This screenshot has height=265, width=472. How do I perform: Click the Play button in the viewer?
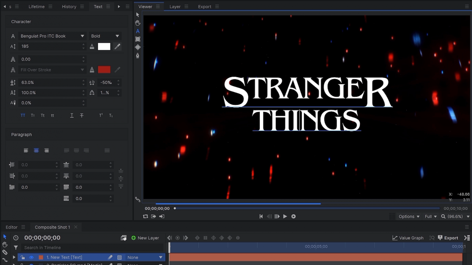[285, 216]
